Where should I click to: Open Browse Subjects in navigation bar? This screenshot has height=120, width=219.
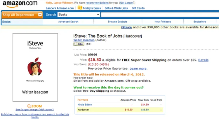click(117, 22)
